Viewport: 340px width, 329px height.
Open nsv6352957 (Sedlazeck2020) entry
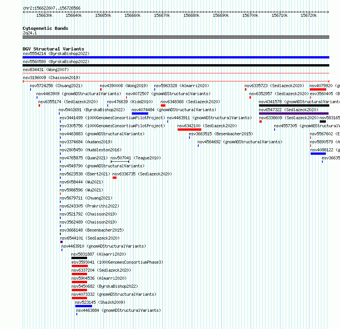tap(279, 94)
